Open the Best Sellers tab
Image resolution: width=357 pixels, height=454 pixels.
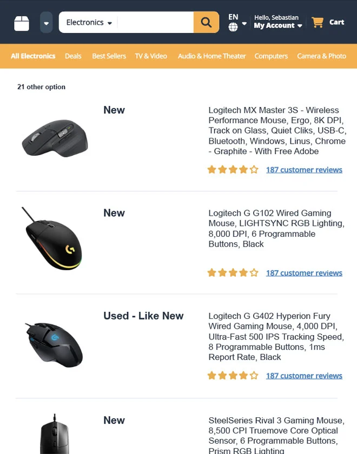tap(109, 56)
